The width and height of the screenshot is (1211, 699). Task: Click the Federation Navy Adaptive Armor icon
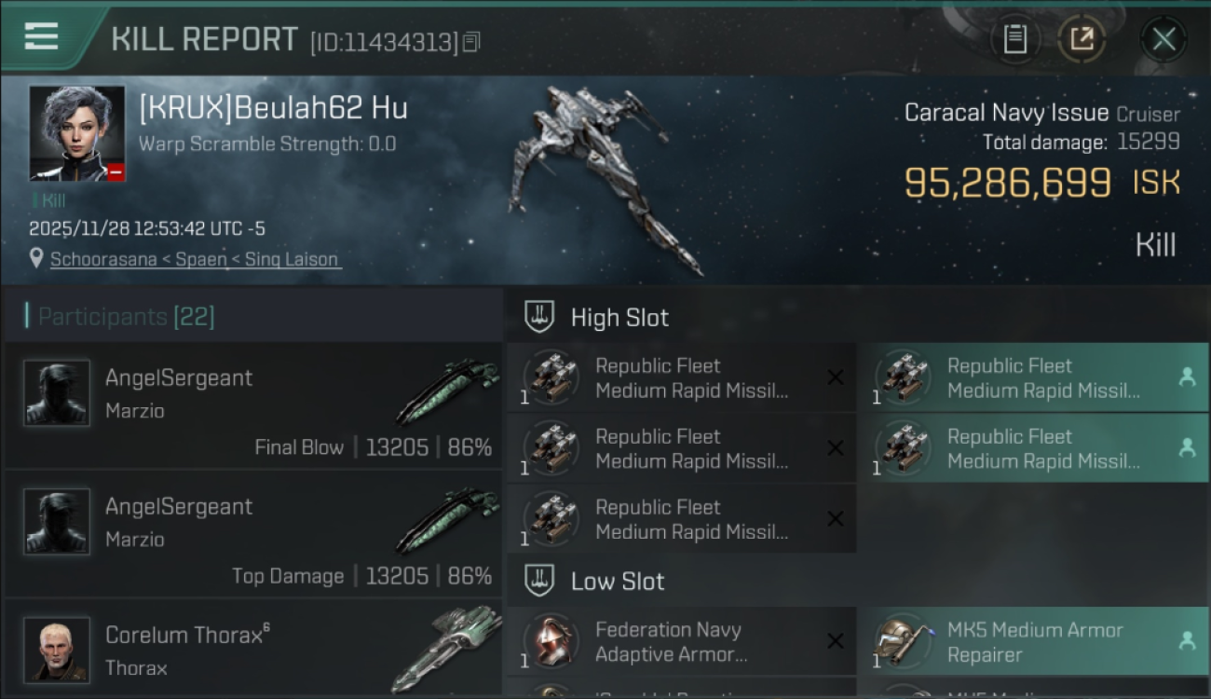[551, 641]
